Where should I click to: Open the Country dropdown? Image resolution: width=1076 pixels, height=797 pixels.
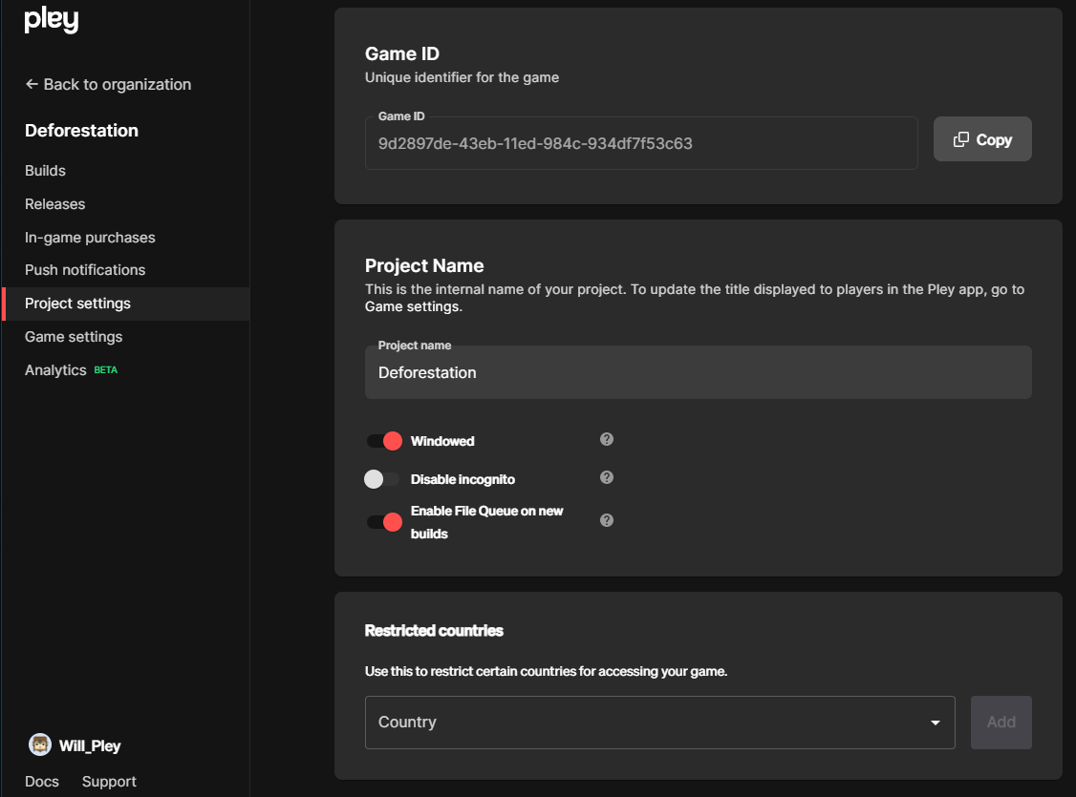(x=659, y=723)
